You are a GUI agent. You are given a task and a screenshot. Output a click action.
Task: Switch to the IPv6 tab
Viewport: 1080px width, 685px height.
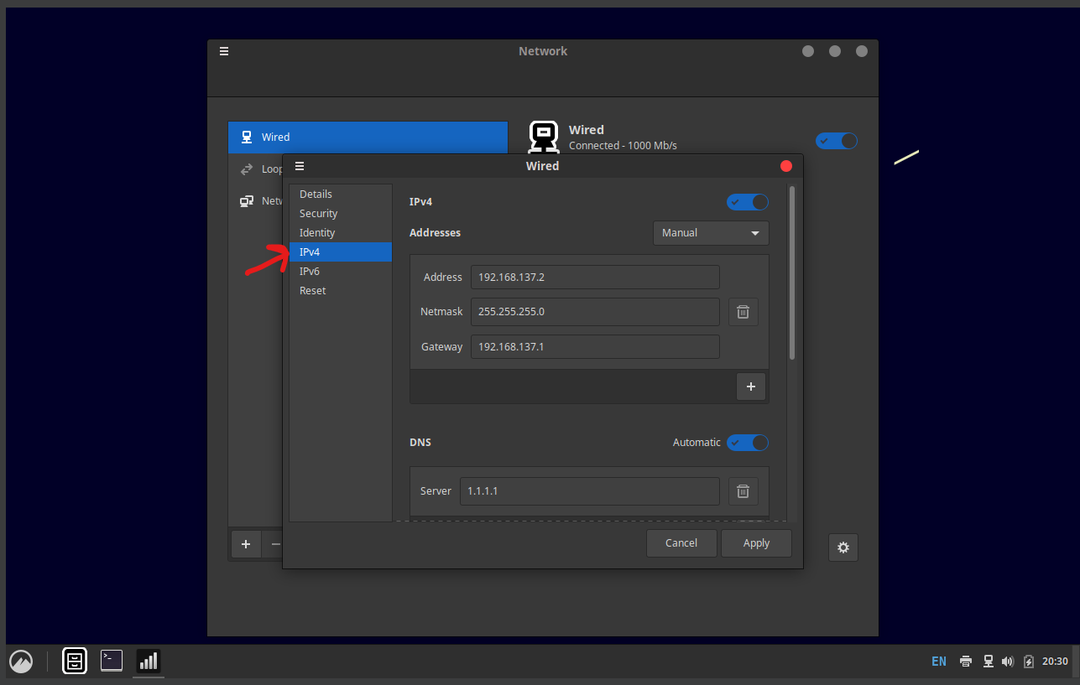pyautogui.click(x=310, y=272)
